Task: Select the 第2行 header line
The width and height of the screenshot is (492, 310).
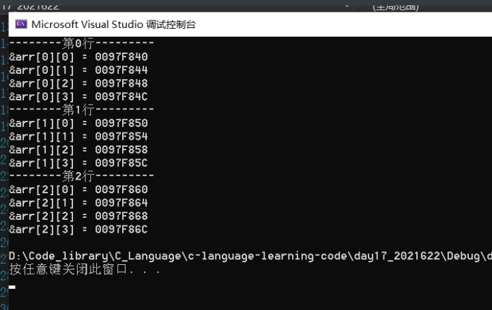Action: click(82, 176)
